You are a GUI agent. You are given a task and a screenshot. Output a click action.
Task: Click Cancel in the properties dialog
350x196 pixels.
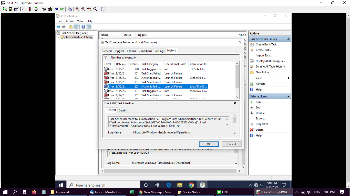tap(231, 144)
